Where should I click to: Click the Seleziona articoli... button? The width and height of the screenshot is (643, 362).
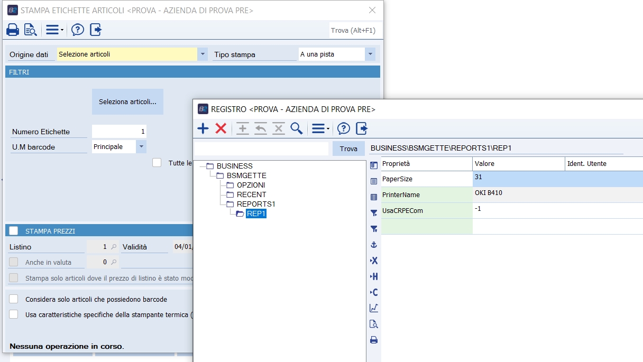127,101
